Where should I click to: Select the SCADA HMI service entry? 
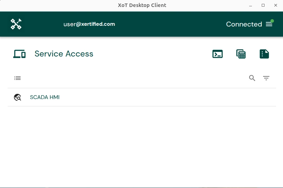coord(142,97)
